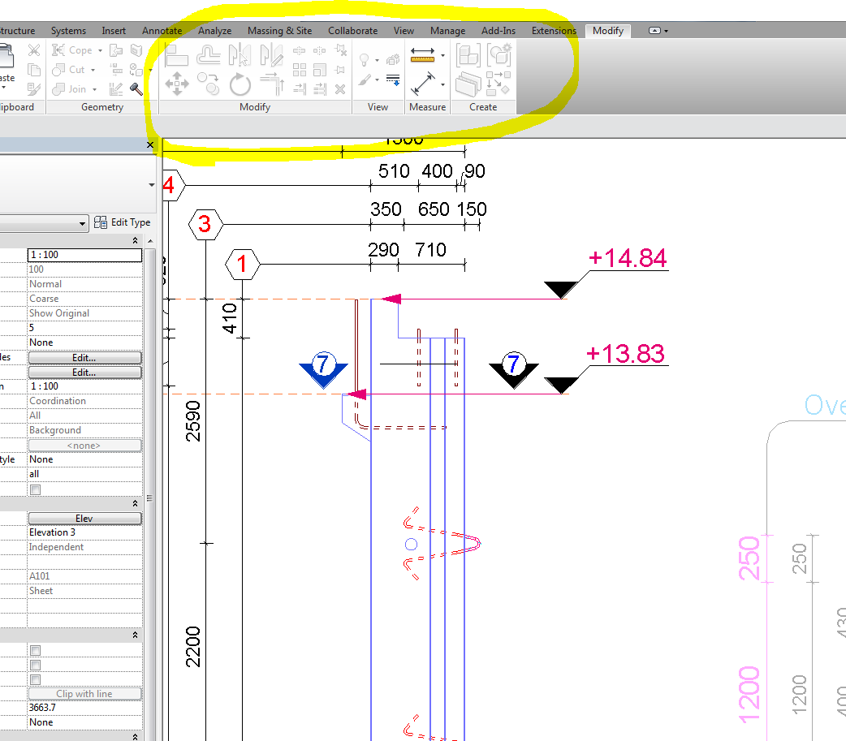Viewport: 846px width, 741px height.
Task: Open the Cut geometry dropdown arrow
Action: pos(93,70)
